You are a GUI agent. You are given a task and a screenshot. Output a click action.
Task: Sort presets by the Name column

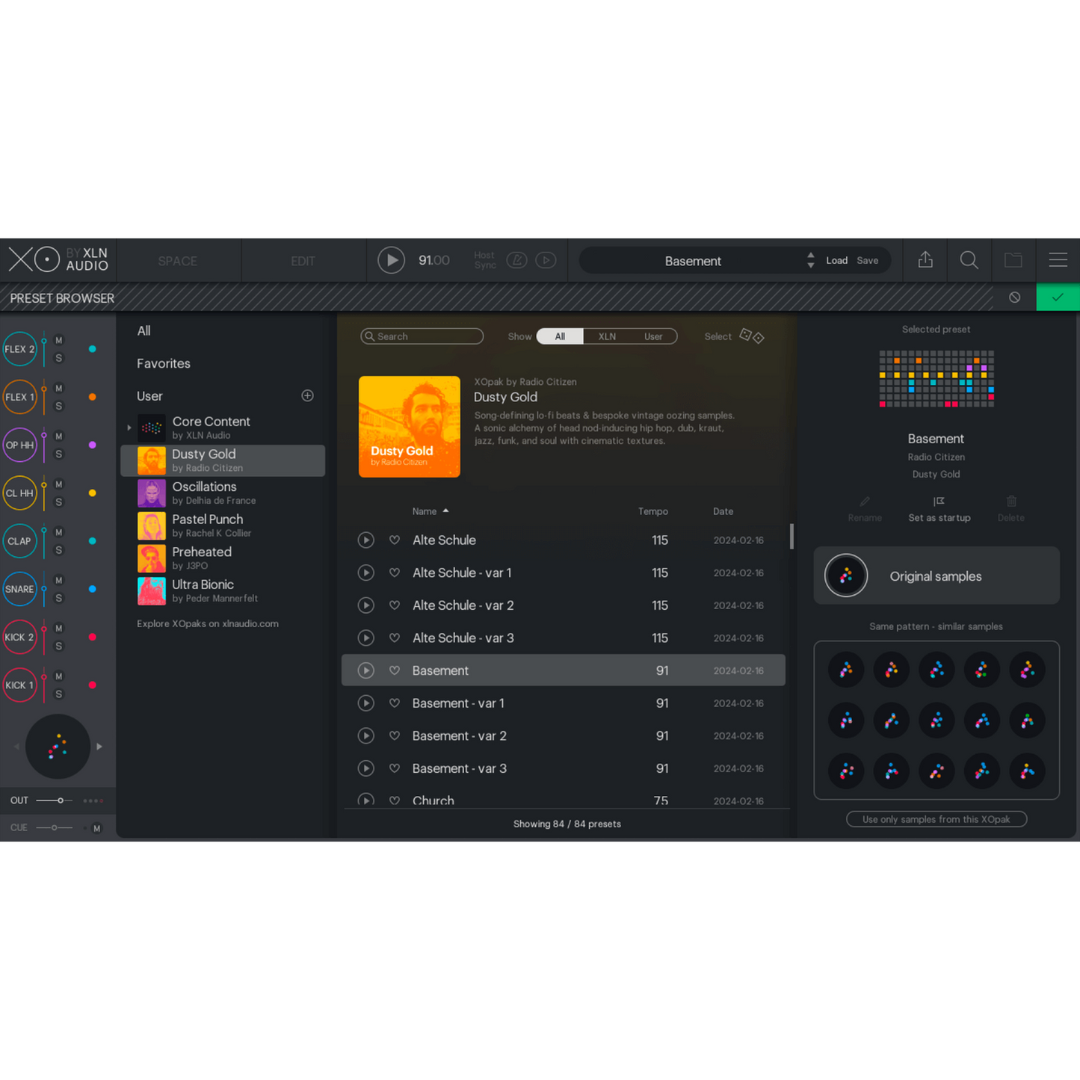[x=425, y=511]
